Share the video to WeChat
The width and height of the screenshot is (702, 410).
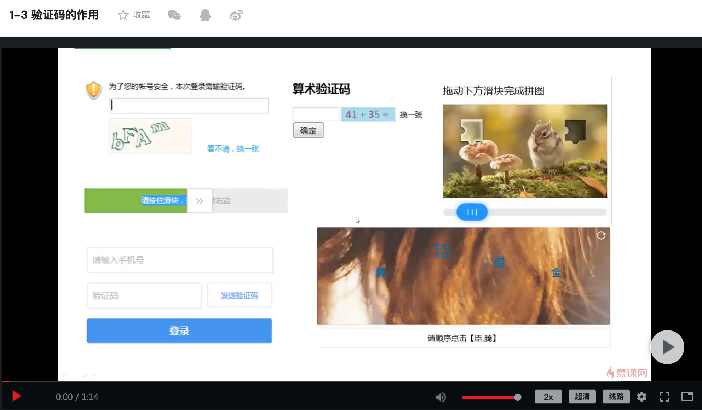tap(174, 15)
